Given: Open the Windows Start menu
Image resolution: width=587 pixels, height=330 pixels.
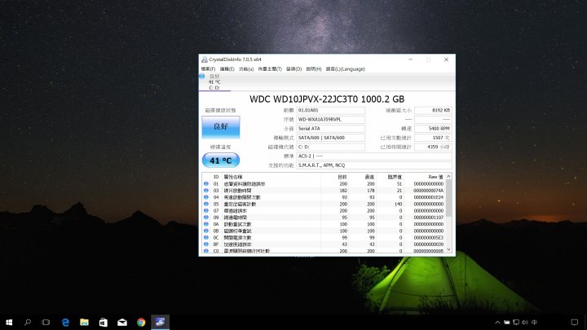Looking at the screenshot, I should (9, 322).
